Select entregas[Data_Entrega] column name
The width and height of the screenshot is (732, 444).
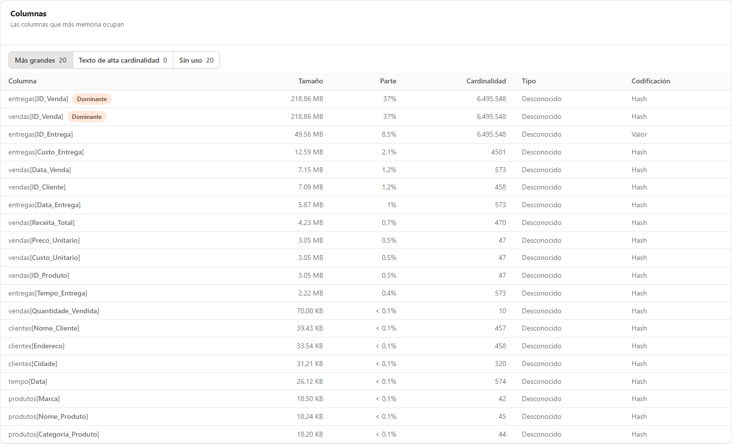coord(44,205)
